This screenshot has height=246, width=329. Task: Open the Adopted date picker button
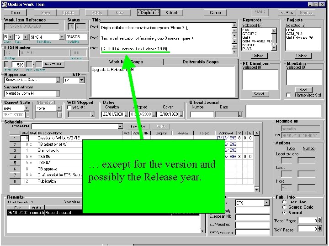click(x=154, y=114)
